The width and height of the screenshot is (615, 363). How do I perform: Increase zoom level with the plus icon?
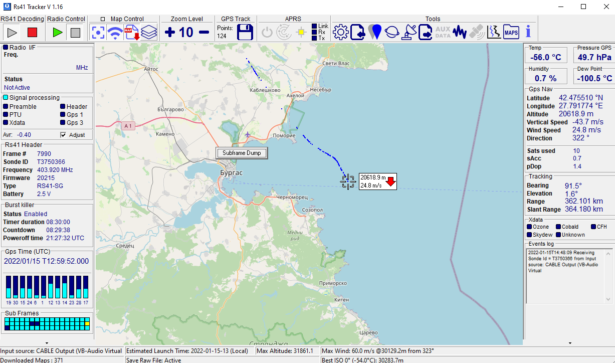click(170, 33)
